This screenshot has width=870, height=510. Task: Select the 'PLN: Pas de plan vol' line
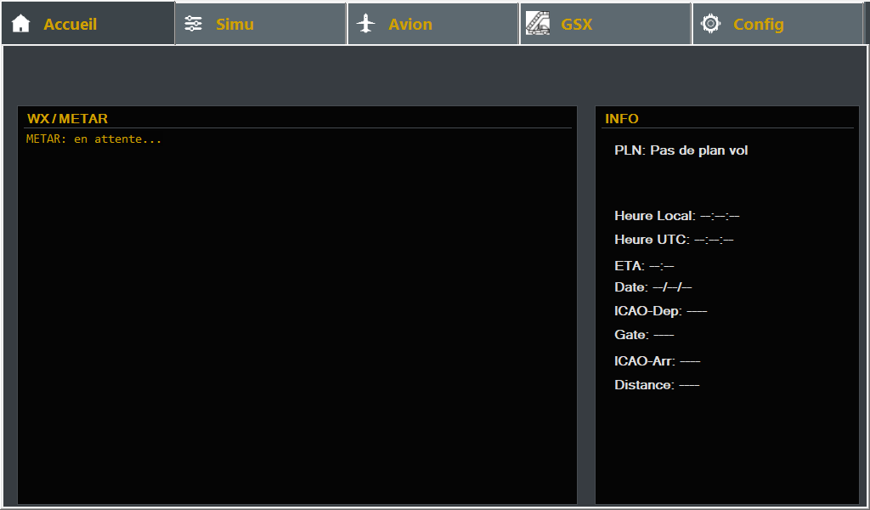tap(681, 150)
